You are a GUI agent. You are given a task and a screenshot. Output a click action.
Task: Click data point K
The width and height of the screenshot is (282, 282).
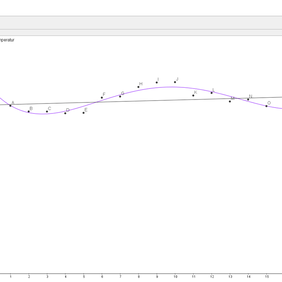pos(193,95)
